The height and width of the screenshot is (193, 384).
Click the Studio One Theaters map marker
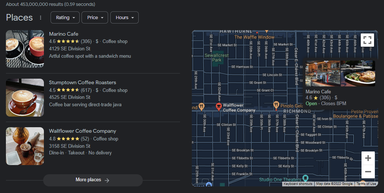tap(305, 178)
